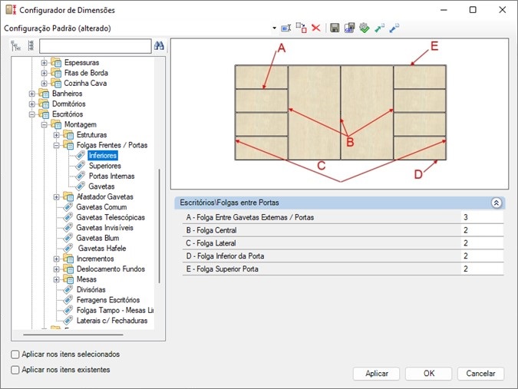Screen dimensions: 518x389
Task: Enable Aplicar nos itens selecionados checkbox
Action: coord(15,354)
